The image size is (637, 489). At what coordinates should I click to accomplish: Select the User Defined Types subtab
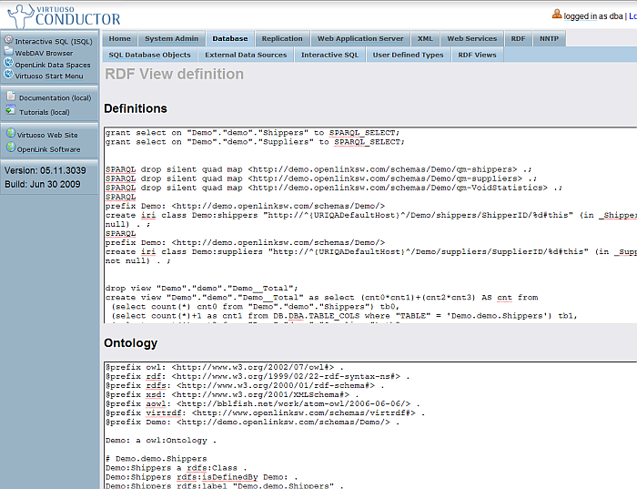408,55
